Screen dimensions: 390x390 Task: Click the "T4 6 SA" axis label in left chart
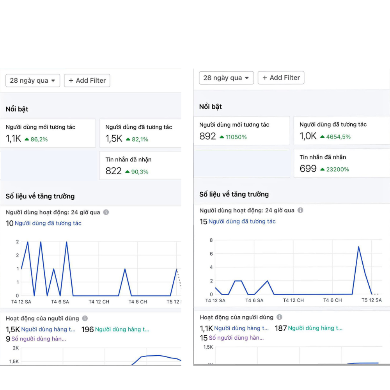tap(60, 302)
